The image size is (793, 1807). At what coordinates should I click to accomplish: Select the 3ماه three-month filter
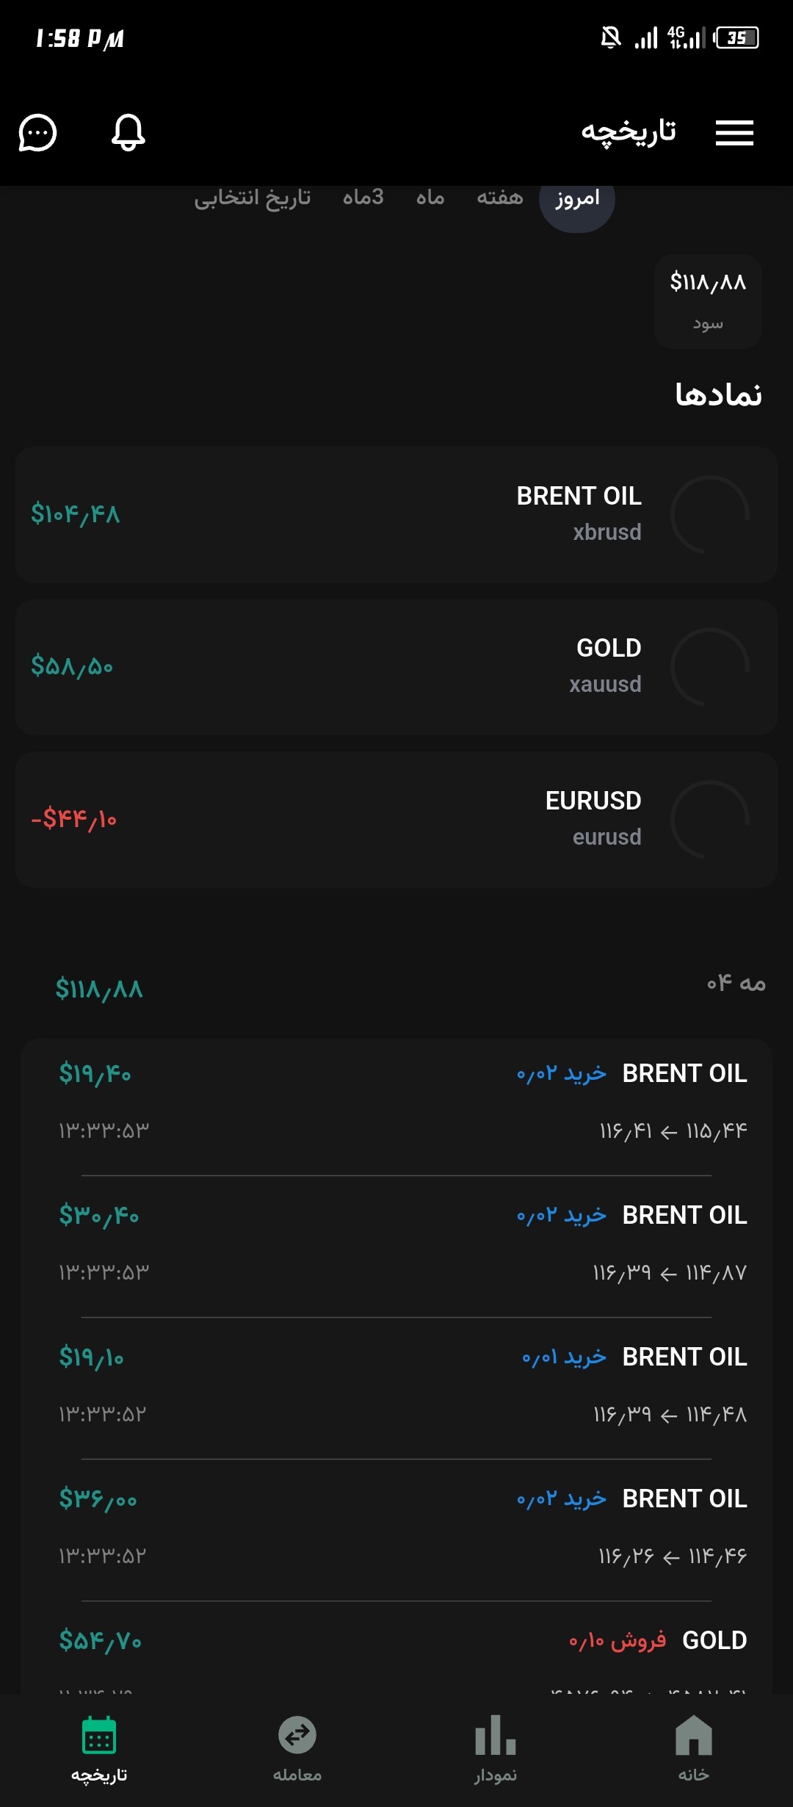pos(363,198)
